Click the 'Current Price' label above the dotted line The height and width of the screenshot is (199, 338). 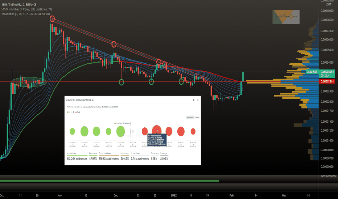pyautogui.click(x=122, y=123)
